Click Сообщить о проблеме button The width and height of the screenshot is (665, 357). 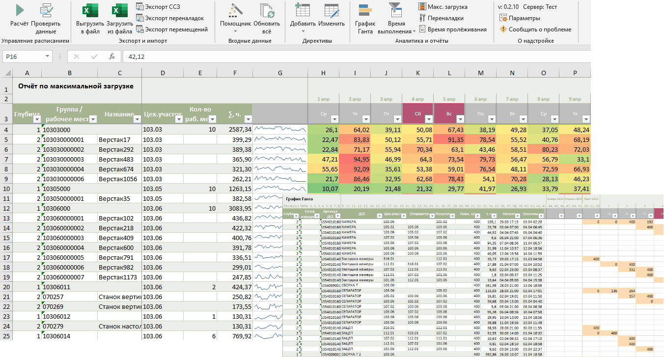point(535,29)
